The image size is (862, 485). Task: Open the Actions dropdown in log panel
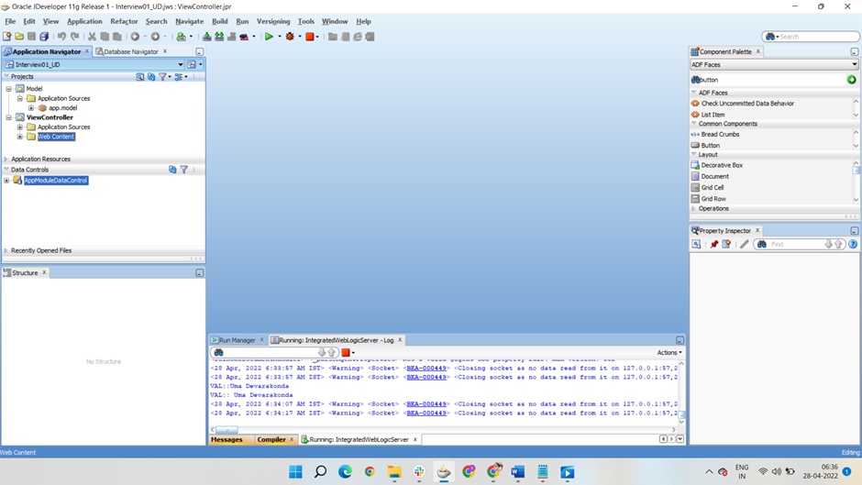point(669,352)
